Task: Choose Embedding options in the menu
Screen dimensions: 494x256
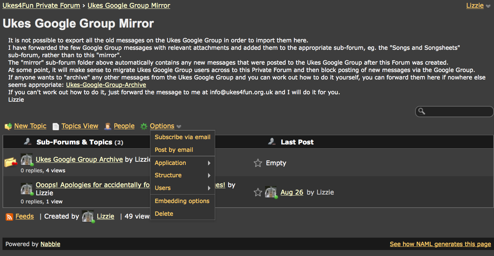Action: (182, 201)
